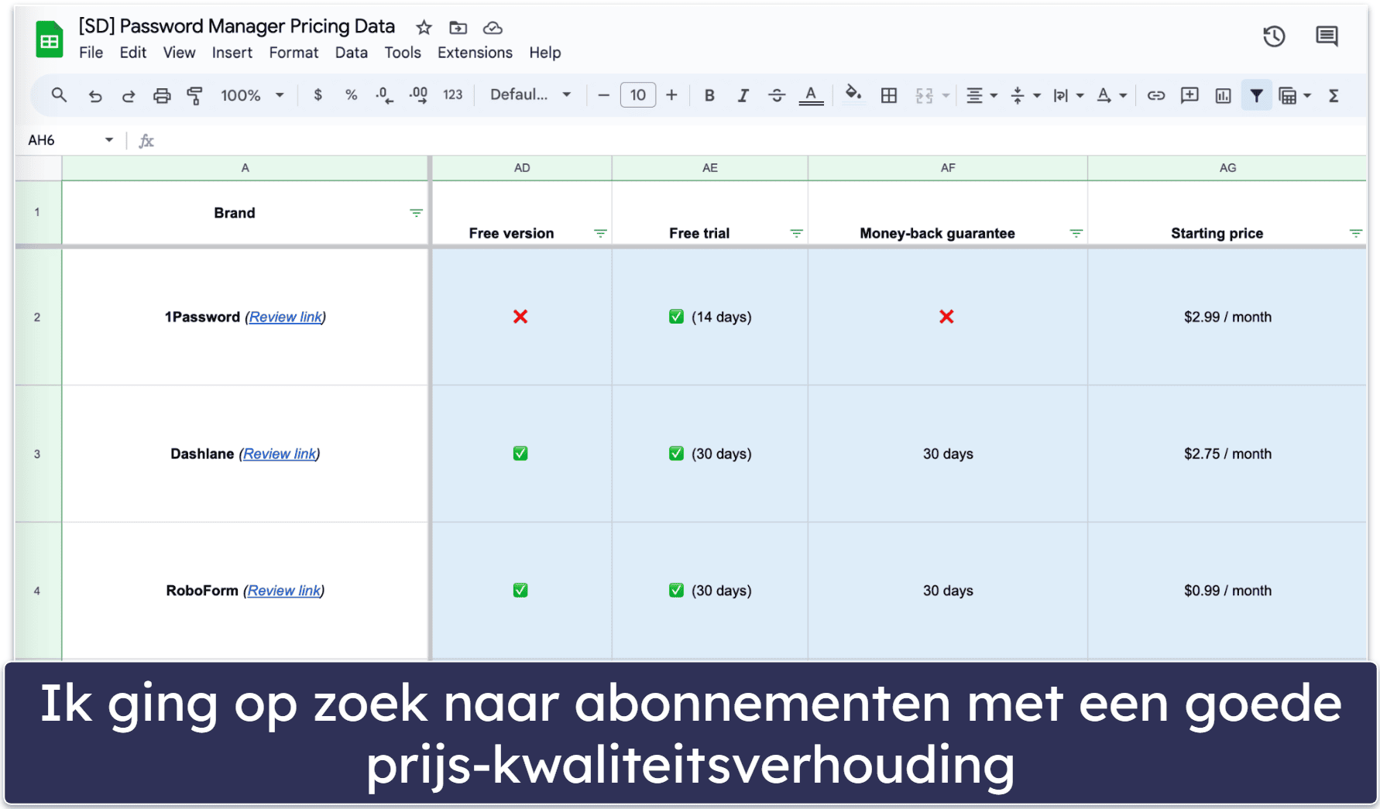Select the cell '$0.99 / month'

[1227, 591]
